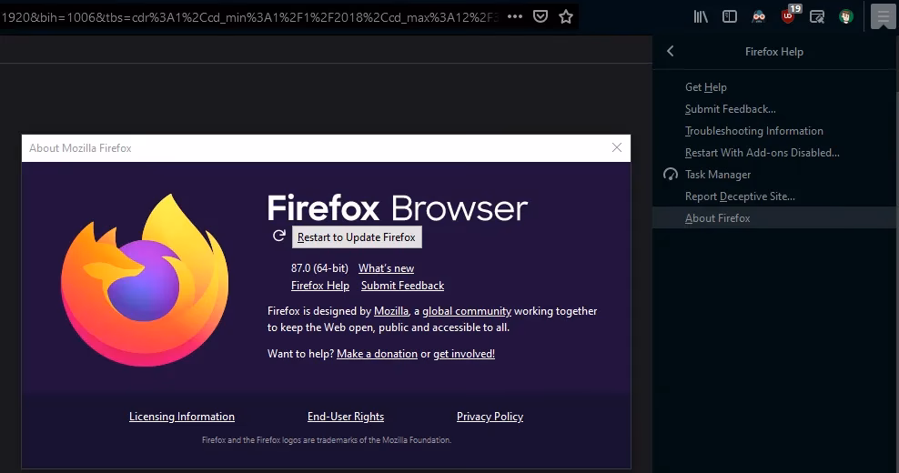Click the About Mozilla Firefox title bar
899x473 pixels.
[326, 148]
